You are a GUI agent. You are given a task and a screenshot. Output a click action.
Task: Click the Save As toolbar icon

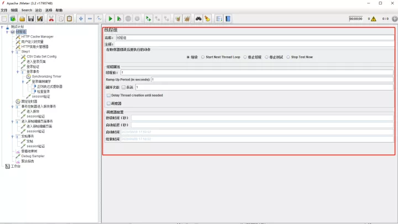40,19
